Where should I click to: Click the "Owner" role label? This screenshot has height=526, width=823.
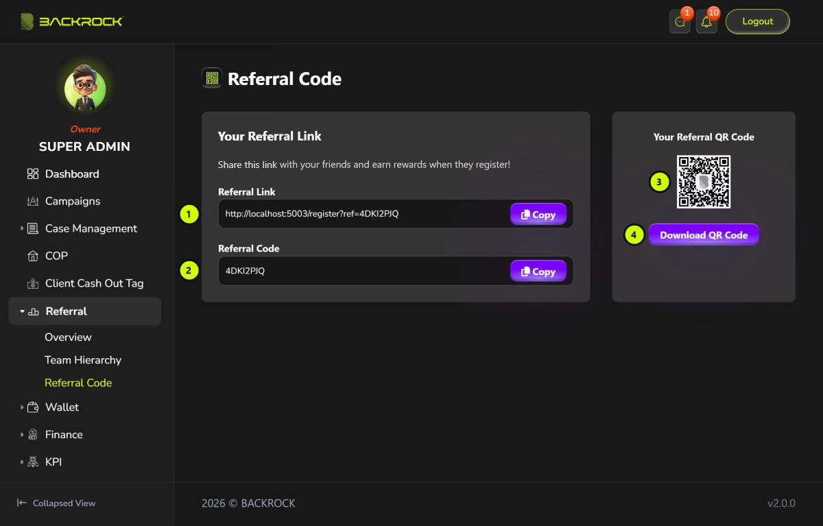pos(85,129)
